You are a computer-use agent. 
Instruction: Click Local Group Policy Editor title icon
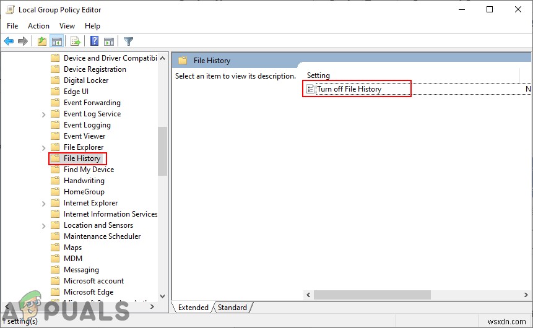[10, 9]
